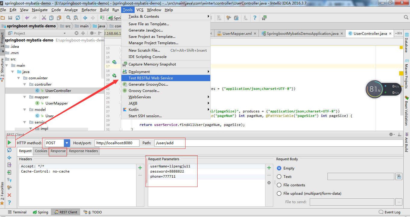The image size is (410, 217).
Task: Switch to the Response tab
Action: (x=58, y=151)
